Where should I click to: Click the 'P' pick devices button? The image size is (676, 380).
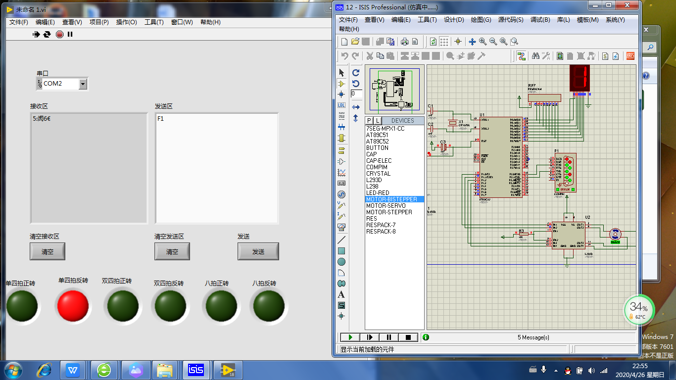(369, 121)
